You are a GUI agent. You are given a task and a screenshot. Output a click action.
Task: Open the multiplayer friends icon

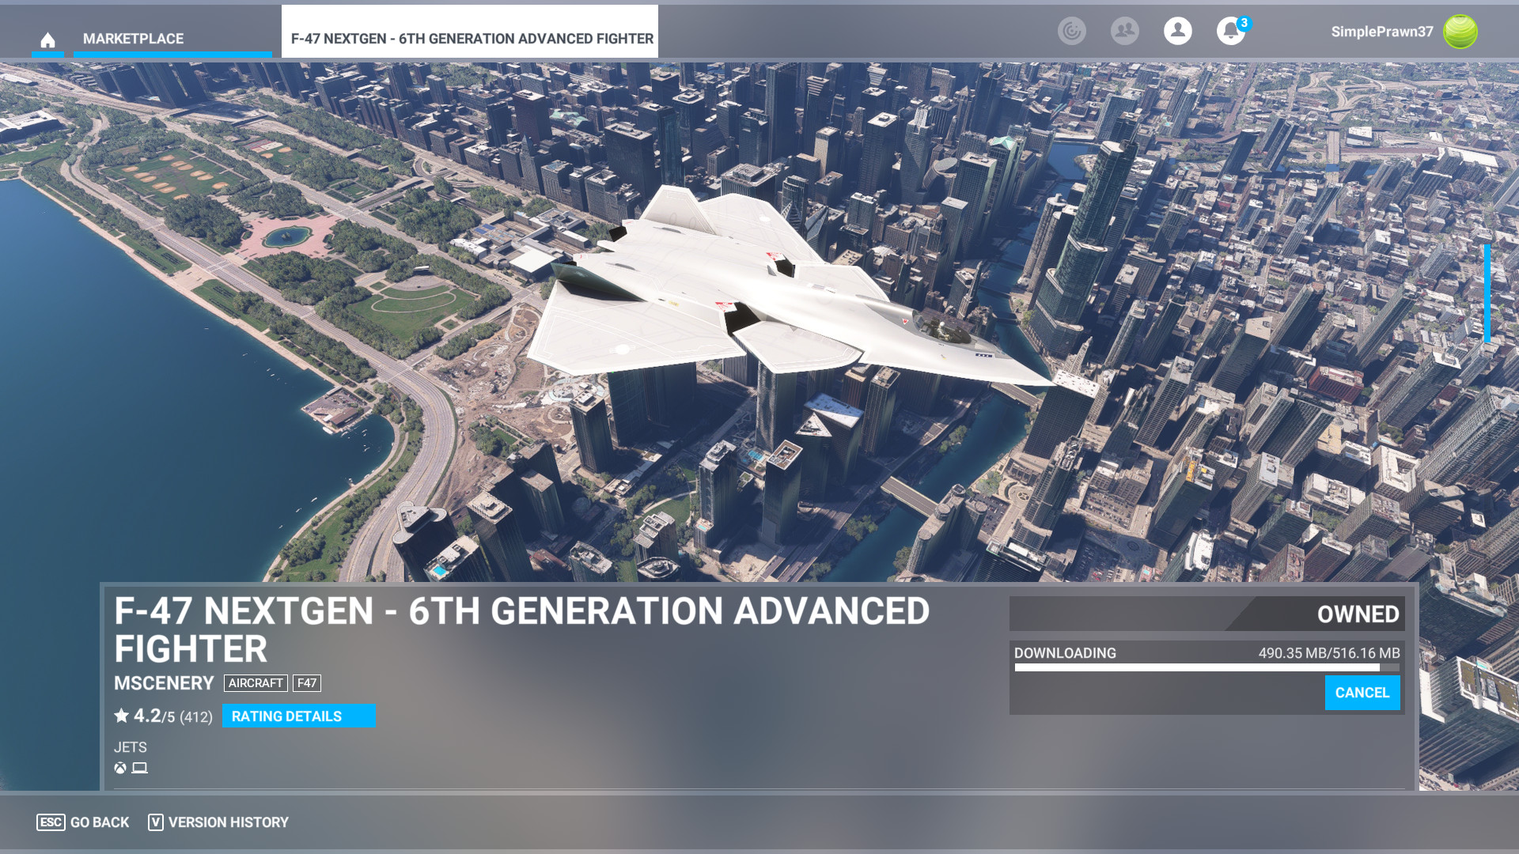[1124, 32]
